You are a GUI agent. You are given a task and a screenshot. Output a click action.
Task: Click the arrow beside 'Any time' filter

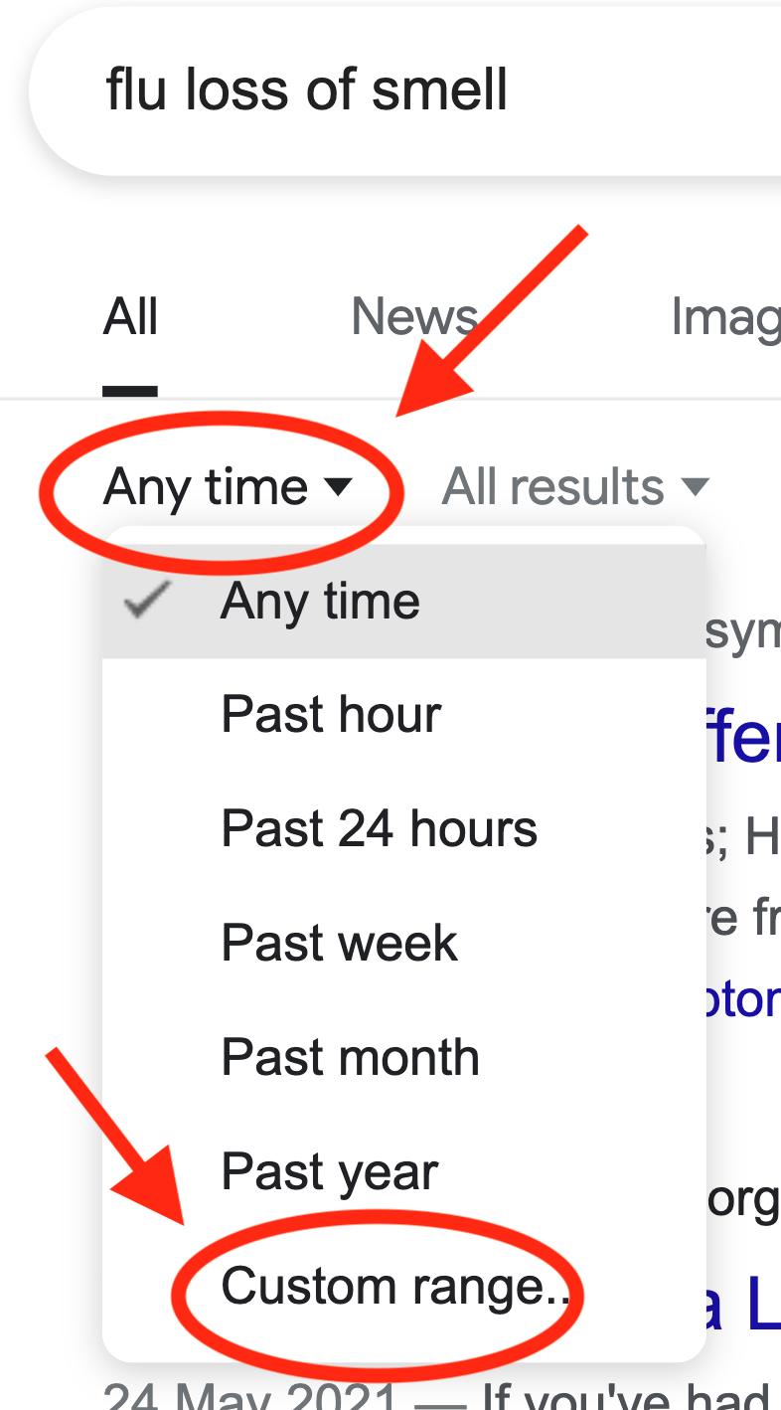point(338,487)
